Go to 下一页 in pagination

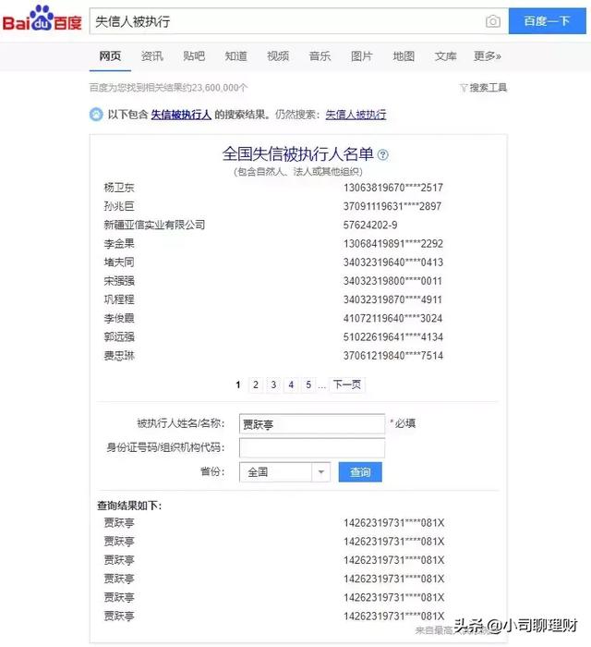tap(346, 385)
